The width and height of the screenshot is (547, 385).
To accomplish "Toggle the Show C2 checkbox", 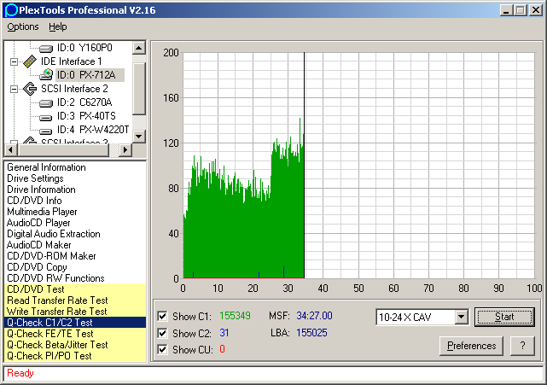I will [x=162, y=333].
